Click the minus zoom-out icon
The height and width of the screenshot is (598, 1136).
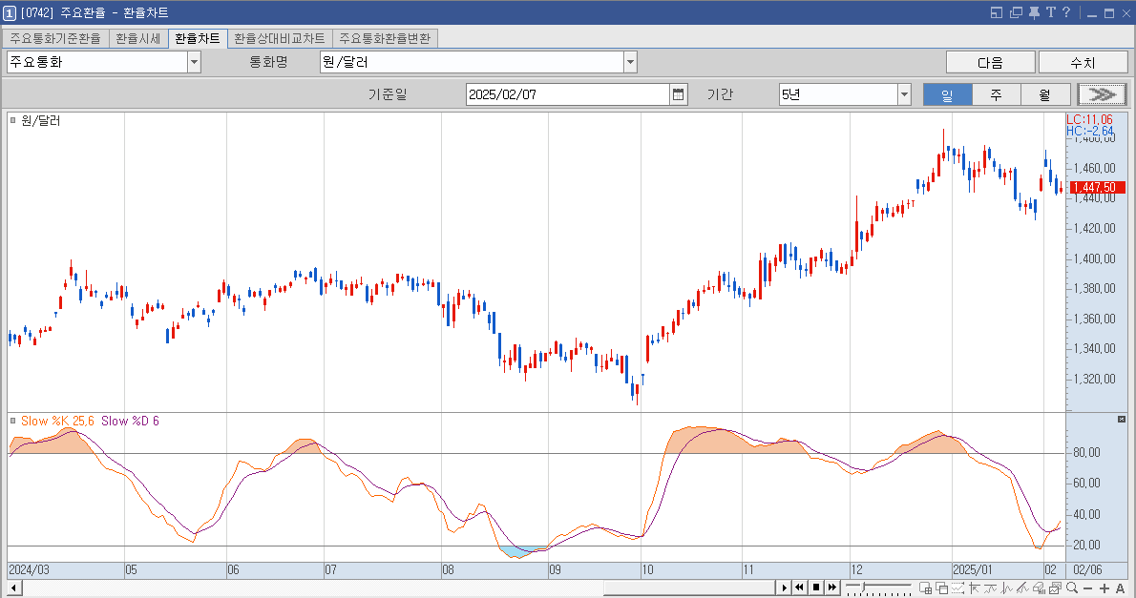click(x=1087, y=588)
